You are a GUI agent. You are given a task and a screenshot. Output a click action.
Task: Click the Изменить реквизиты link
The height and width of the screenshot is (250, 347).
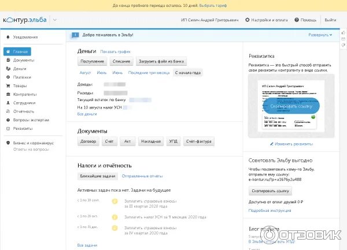pyautogui.click(x=294, y=144)
